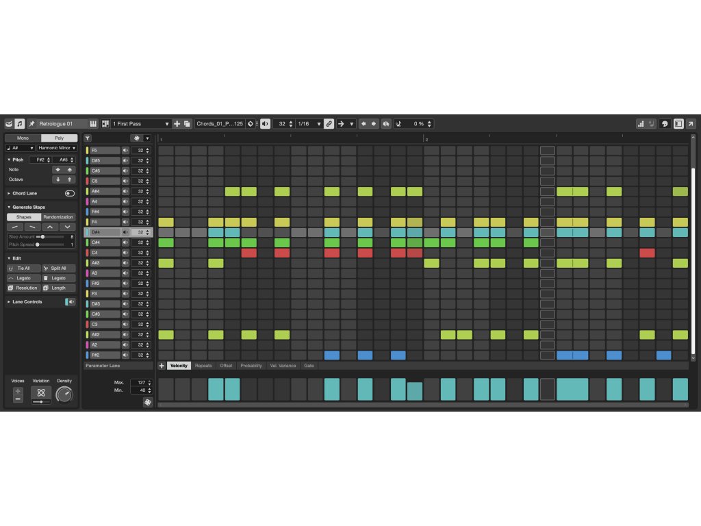Click the Tie All button
The image size is (701, 526).
(x=23, y=268)
